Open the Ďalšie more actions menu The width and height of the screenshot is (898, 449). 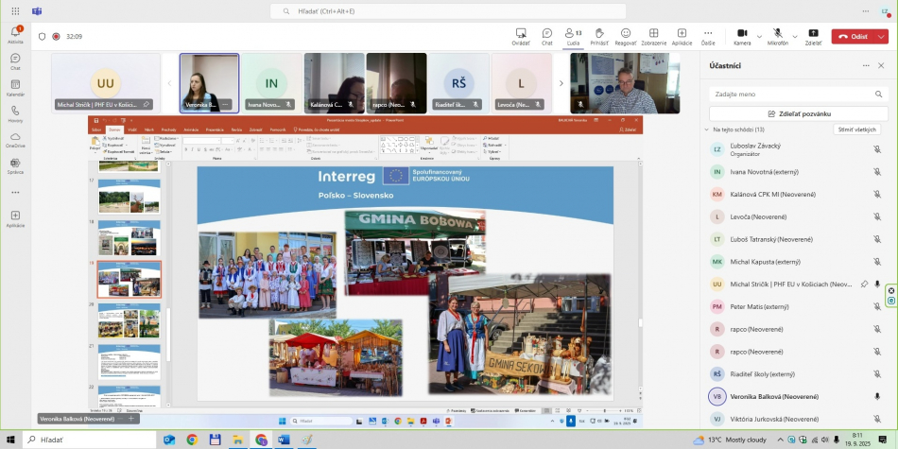pos(708,33)
